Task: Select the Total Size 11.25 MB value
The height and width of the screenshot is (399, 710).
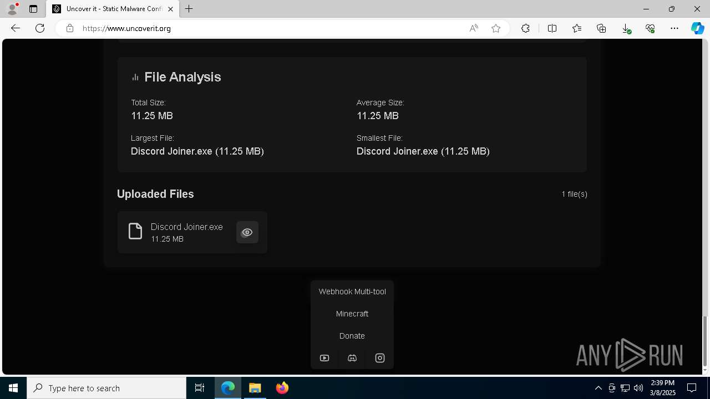Action: 152,116
